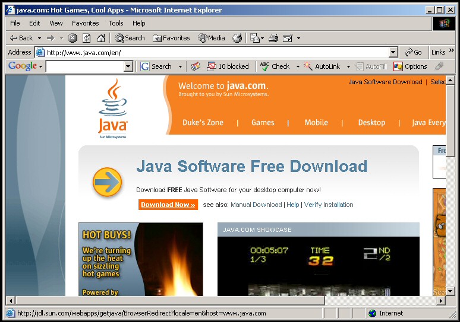Refresh the page with Refresh icon
460x322 pixels.
(x=87, y=38)
